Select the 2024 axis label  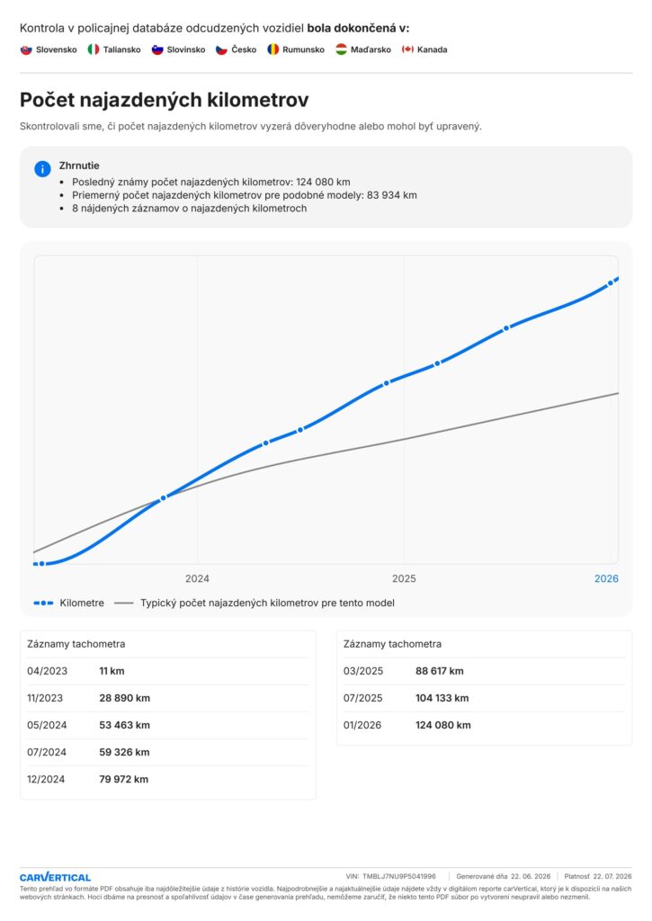[x=197, y=578]
